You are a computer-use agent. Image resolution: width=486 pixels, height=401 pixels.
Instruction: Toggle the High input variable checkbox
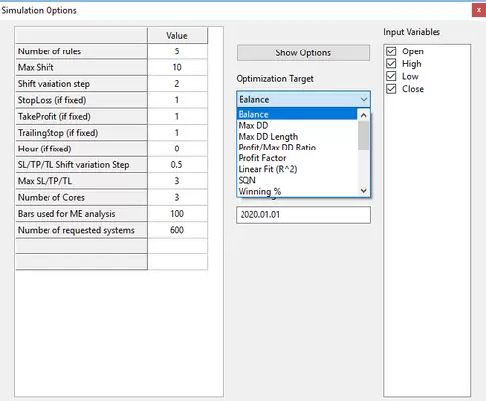(391, 64)
